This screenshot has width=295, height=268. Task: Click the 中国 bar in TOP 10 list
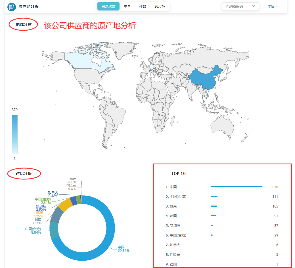tap(237, 187)
